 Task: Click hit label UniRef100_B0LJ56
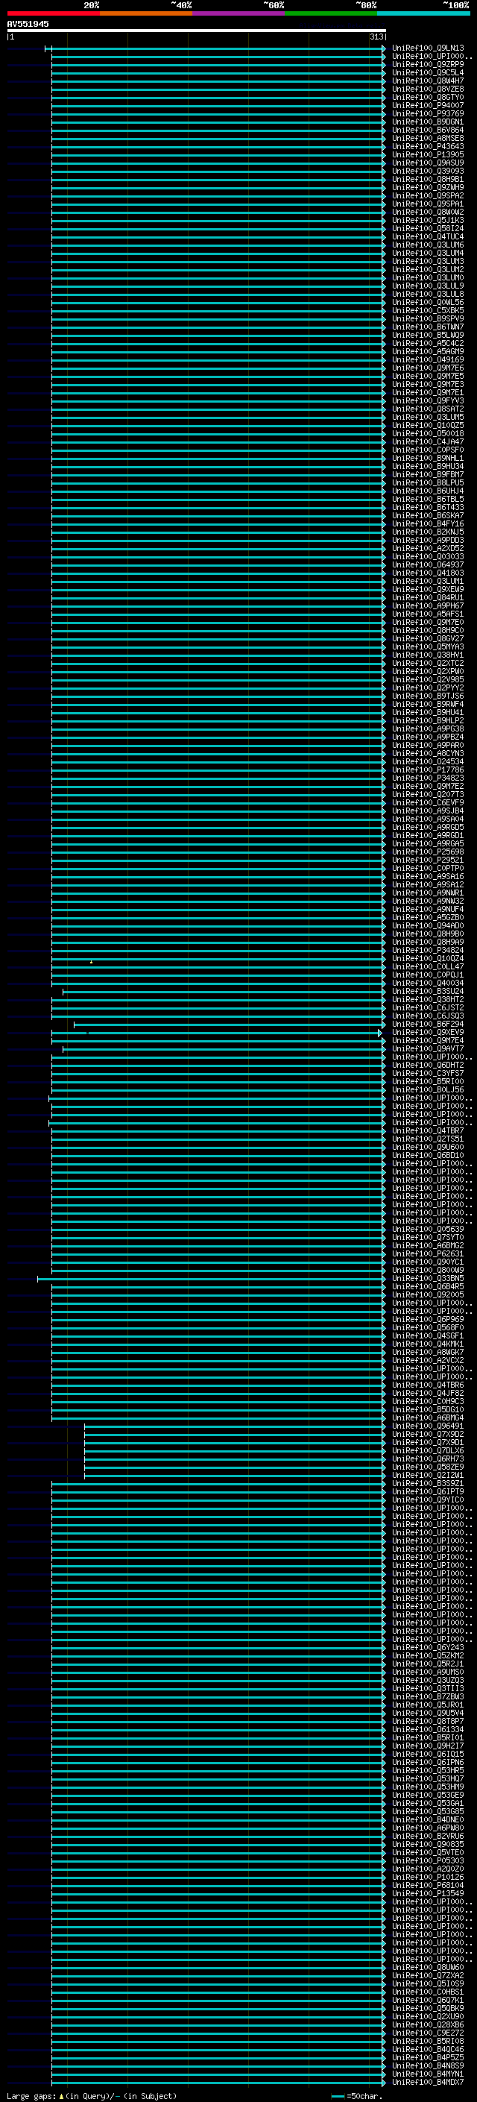[x=428, y=1089]
